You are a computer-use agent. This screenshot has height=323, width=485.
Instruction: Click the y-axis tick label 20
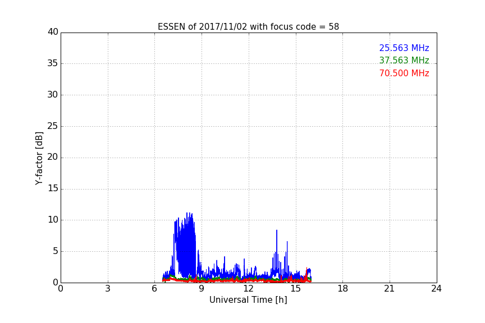tap(53, 157)
